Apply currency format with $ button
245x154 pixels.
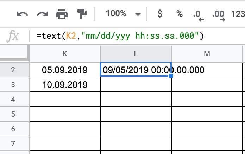point(160,14)
